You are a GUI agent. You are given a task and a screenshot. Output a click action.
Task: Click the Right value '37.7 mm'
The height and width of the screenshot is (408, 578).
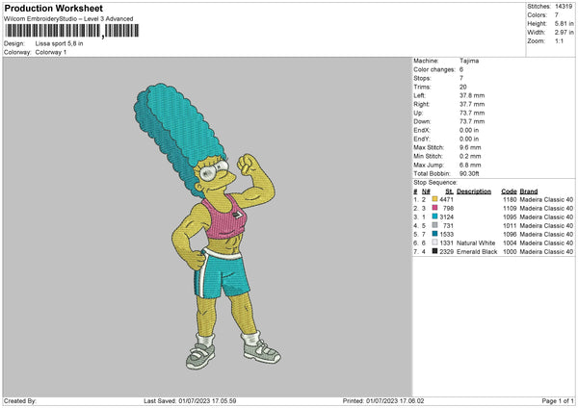472,104
